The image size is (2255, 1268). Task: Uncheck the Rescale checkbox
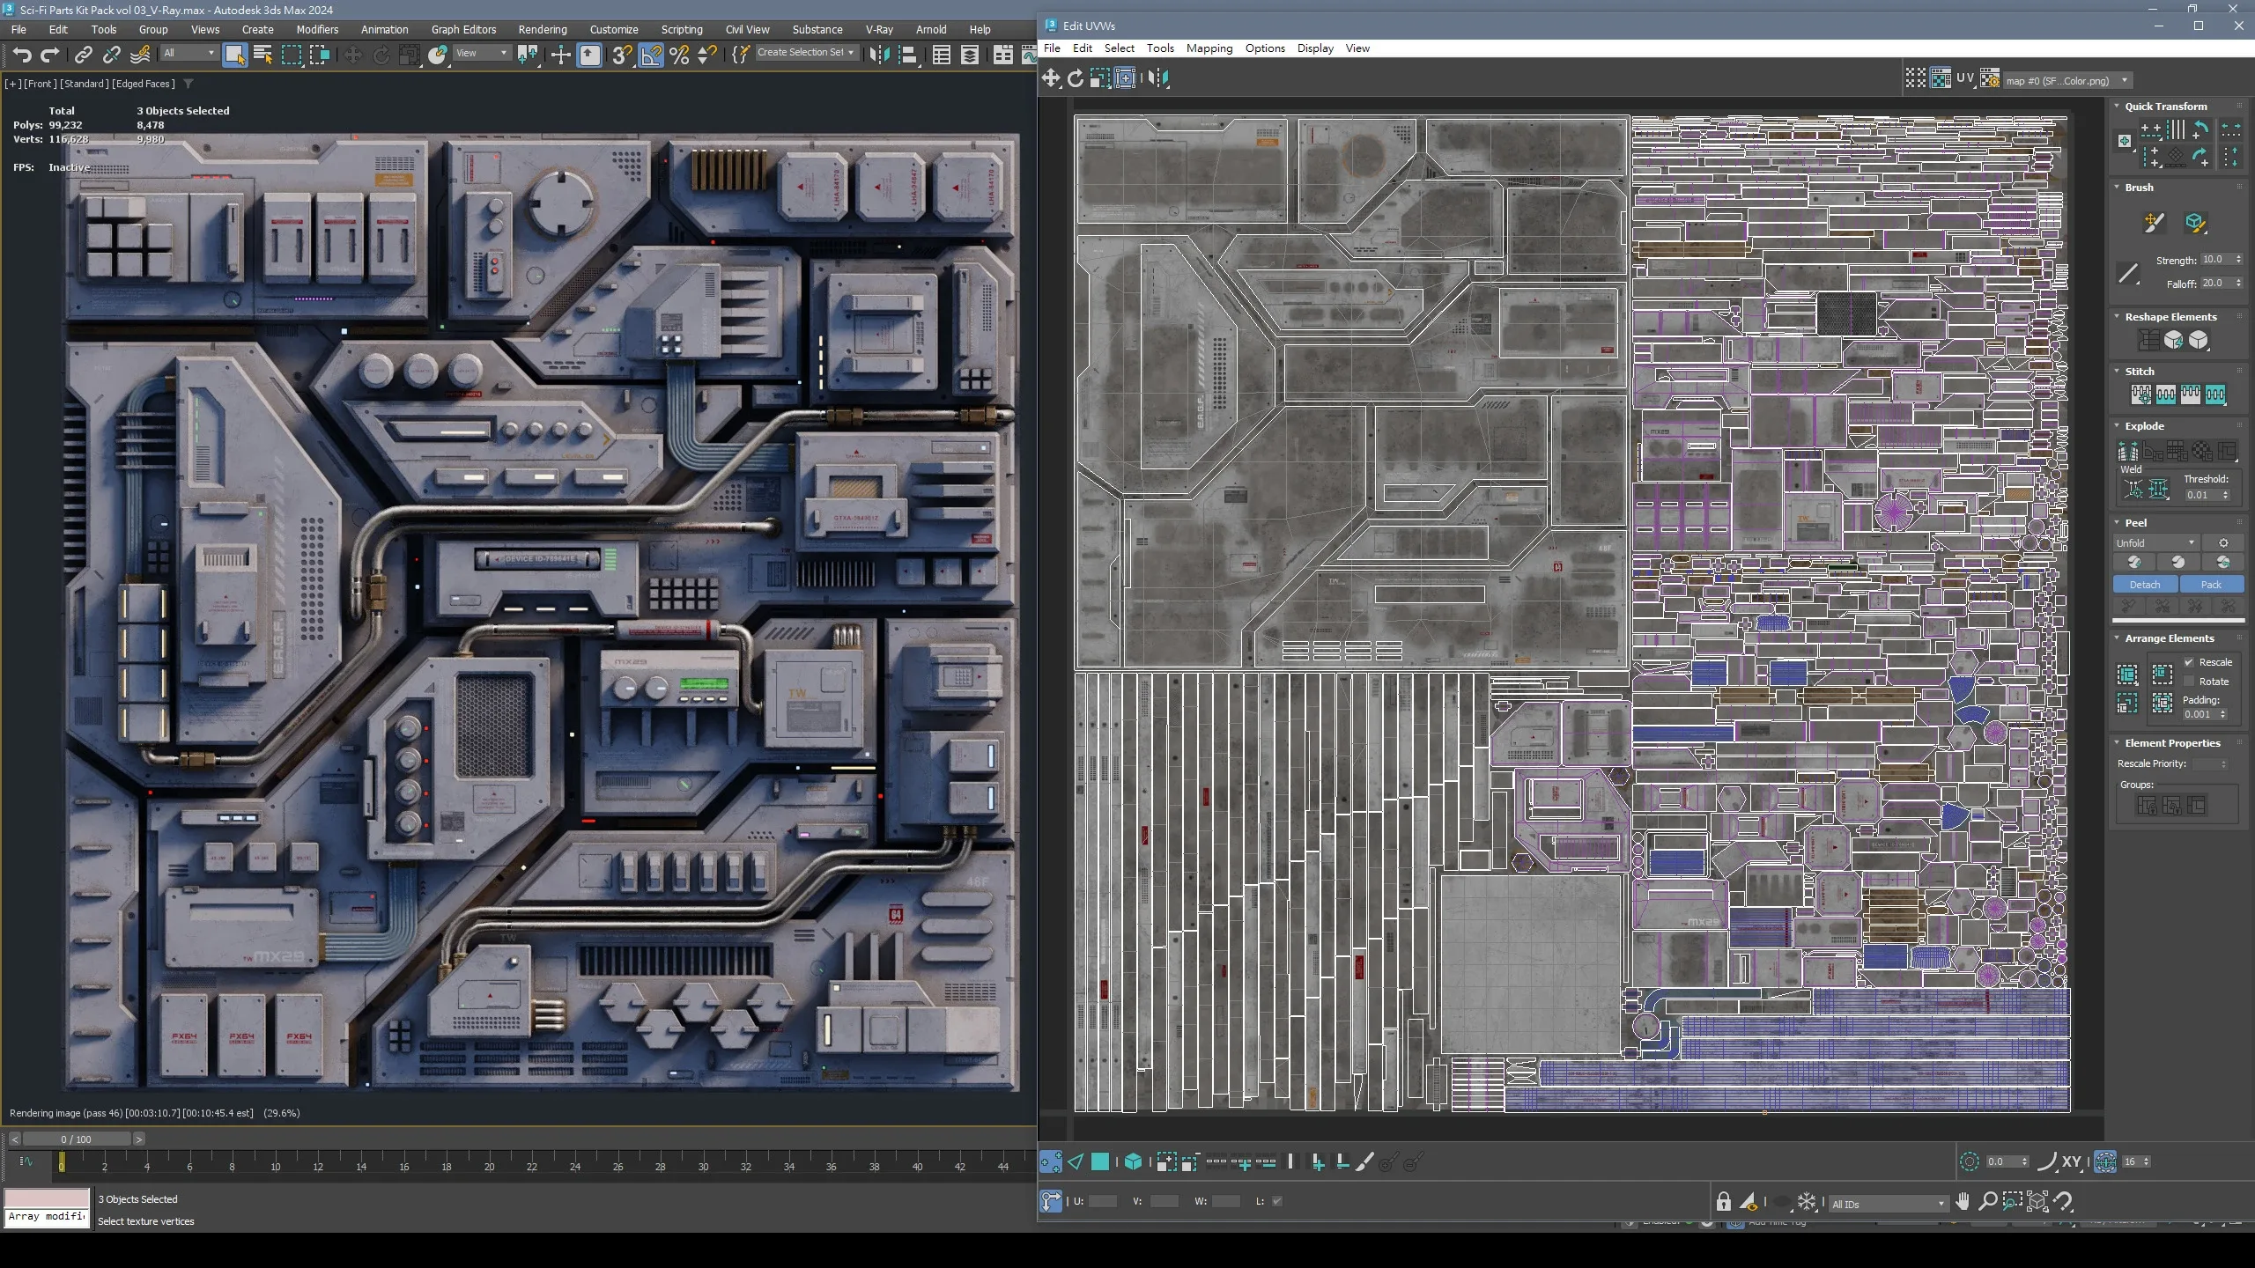[x=2189, y=662]
